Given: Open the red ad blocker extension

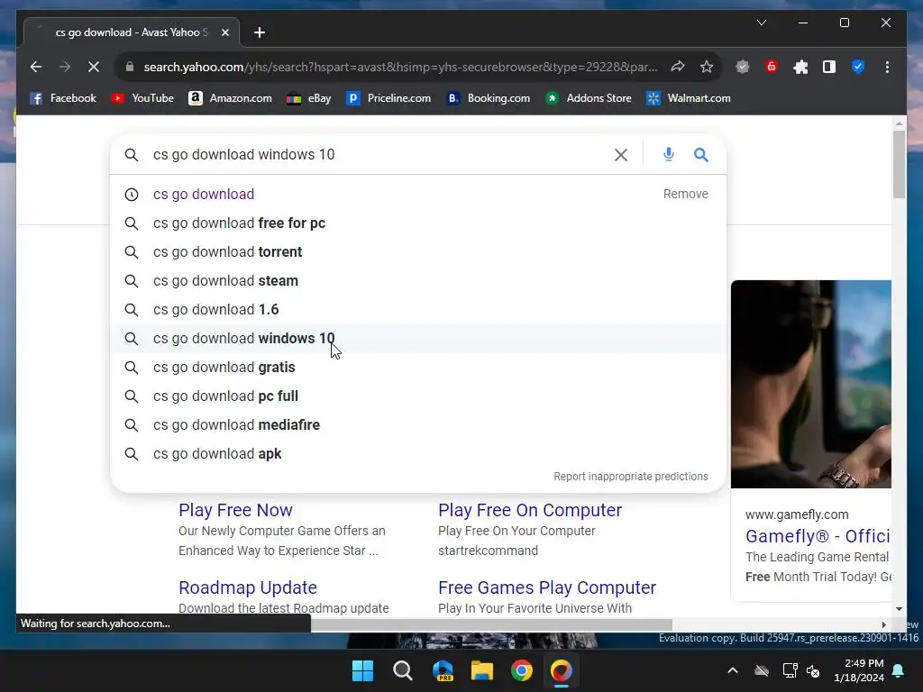Looking at the screenshot, I should click(x=772, y=67).
